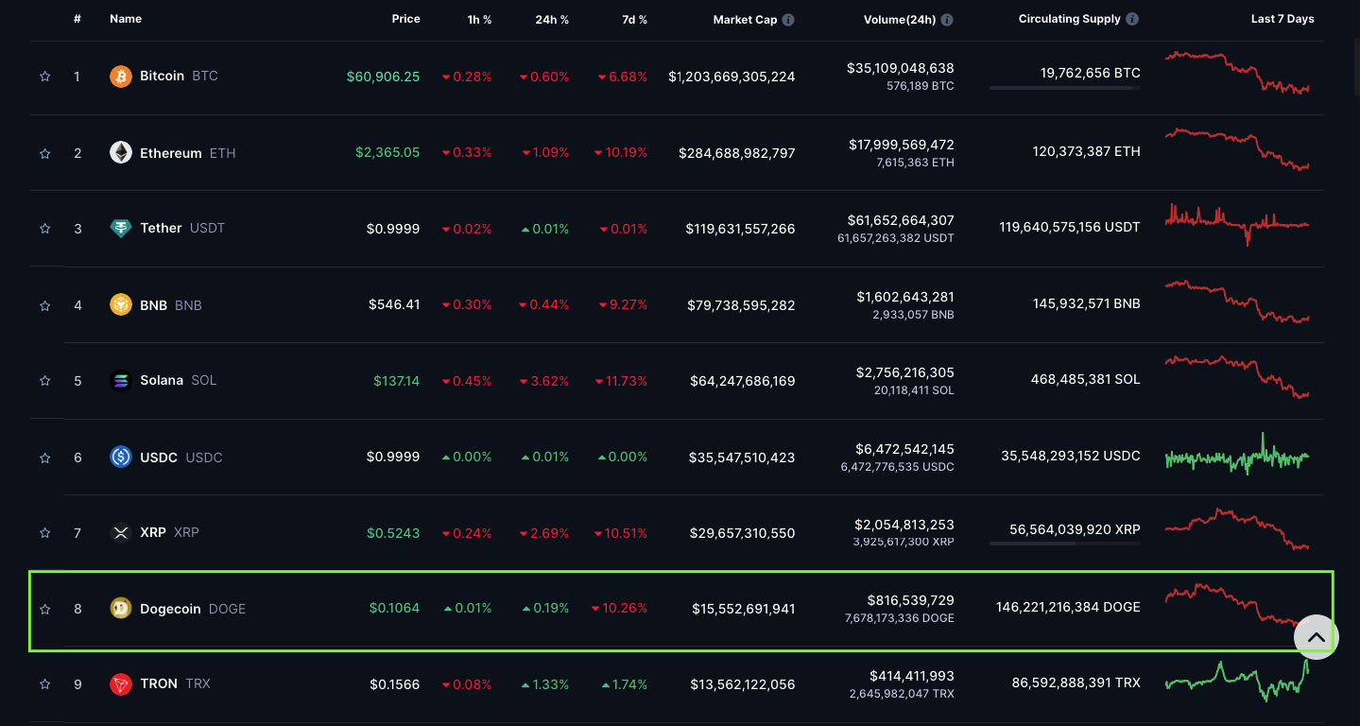Toggle the USDC watchlist star
This screenshot has height=726, width=1360.
(x=44, y=458)
